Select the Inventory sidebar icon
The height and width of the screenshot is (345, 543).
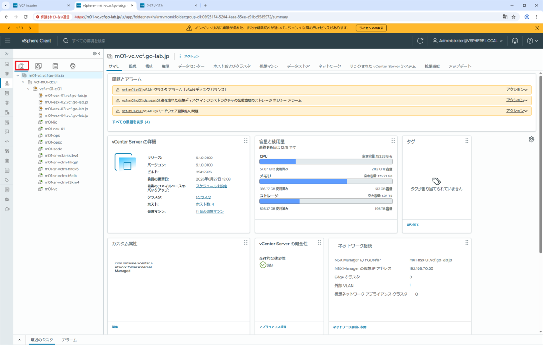7,83
